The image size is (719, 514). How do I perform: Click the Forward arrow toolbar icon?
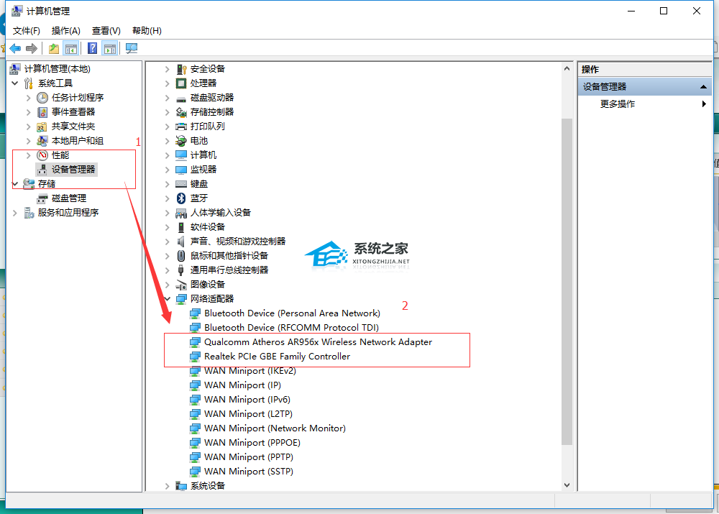[x=32, y=48]
